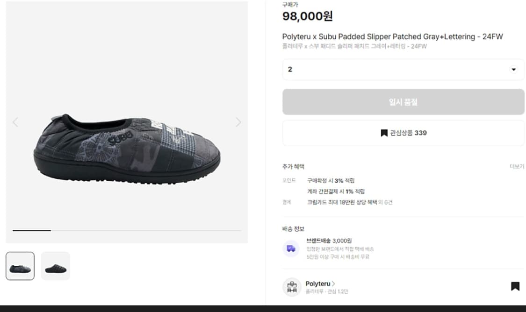The width and height of the screenshot is (526, 312).
Task: Click the Polyteru brand logo icon
Action: click(x=292, y=287)
